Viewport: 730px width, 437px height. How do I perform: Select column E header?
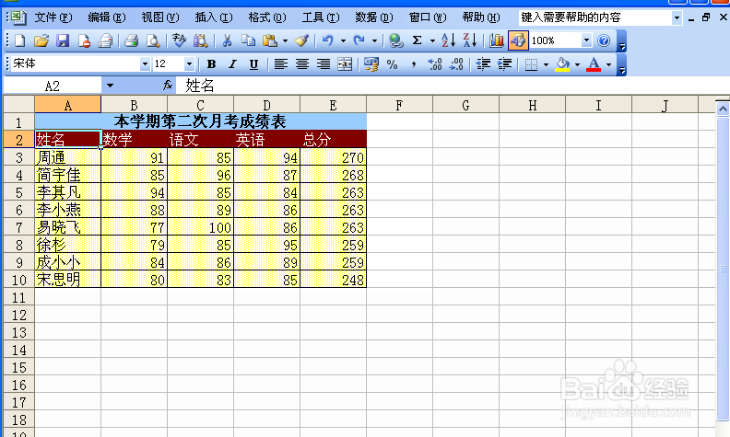334,105
